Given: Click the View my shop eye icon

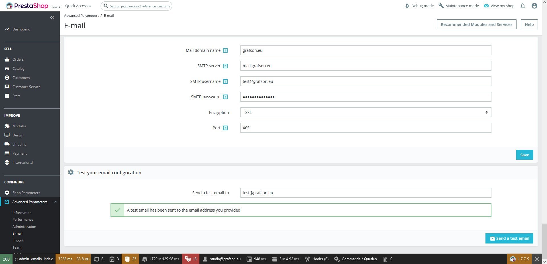Looking at the screenshot, I should click(486, 6).
